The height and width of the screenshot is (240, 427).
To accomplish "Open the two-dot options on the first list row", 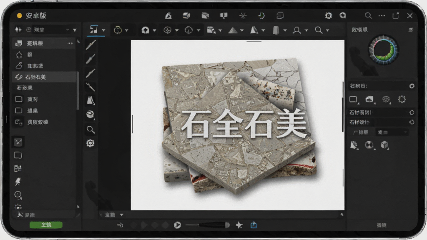I will (70, 43).
